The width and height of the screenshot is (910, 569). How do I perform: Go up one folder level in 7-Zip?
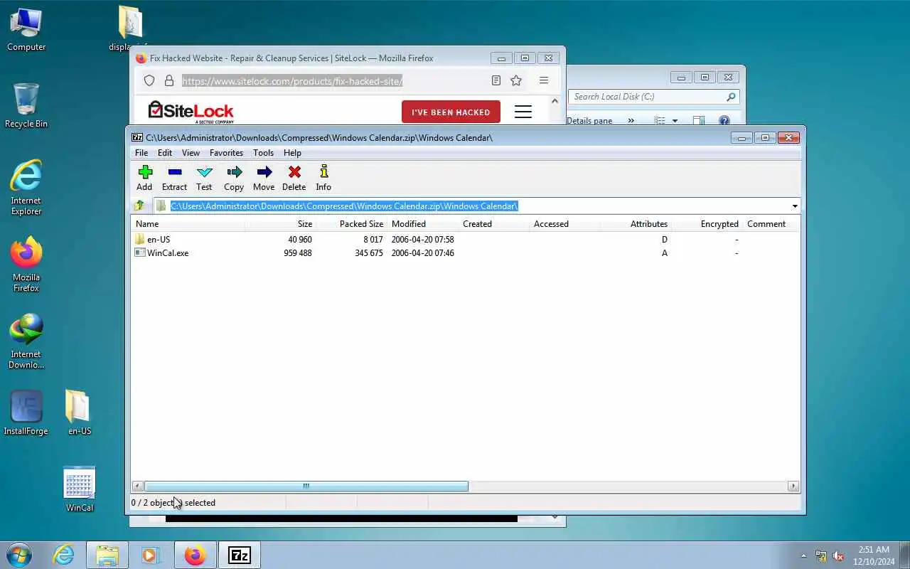[x=139, y=206]
